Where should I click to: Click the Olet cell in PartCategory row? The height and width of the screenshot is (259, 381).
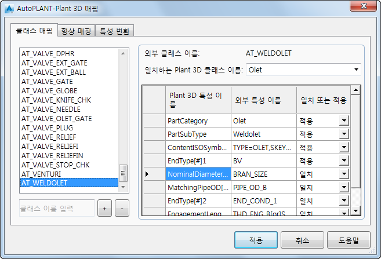264,121
